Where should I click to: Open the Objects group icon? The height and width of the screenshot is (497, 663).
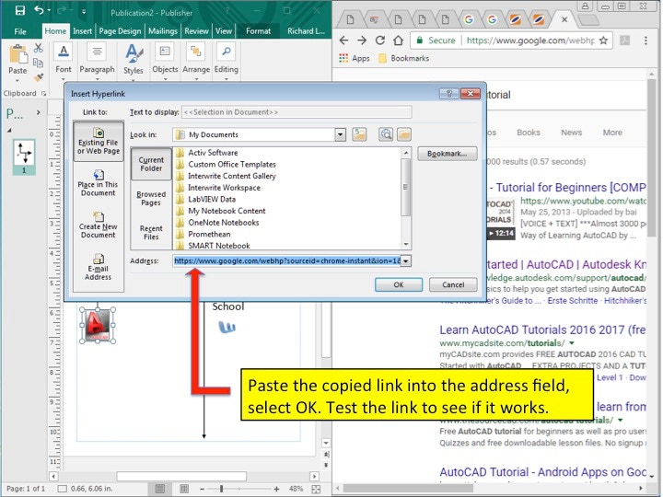point(165,52)
